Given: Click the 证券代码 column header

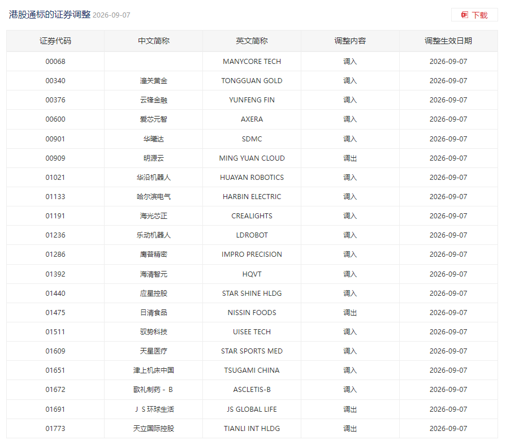Looking at the screenshot, I should (x=55, y=41).
